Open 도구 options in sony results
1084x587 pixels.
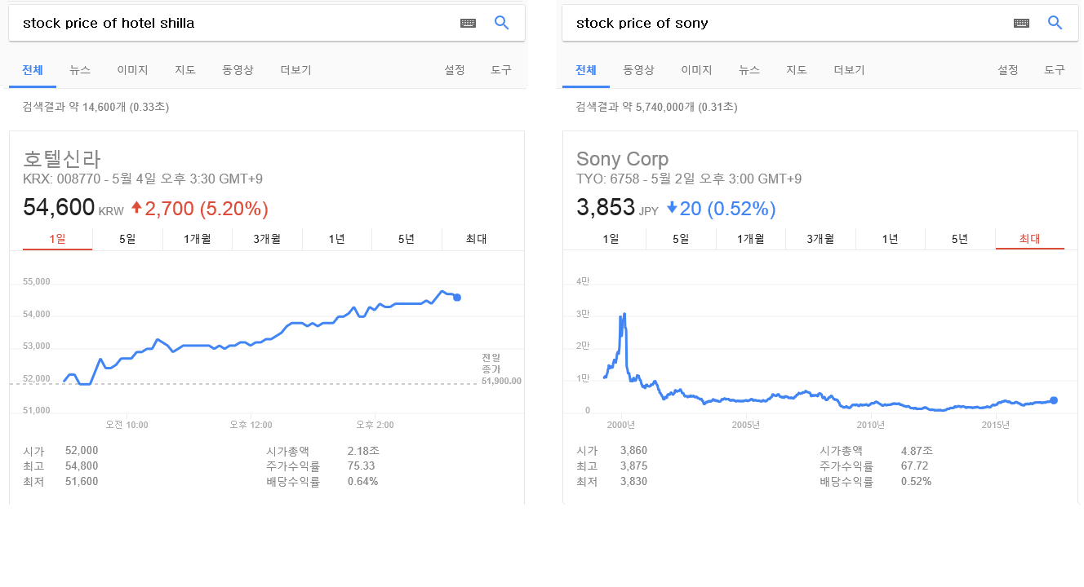pos(1055,70)
